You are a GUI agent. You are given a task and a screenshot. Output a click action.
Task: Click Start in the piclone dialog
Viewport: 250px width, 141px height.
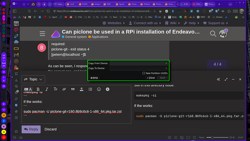(x=162, y=78)
